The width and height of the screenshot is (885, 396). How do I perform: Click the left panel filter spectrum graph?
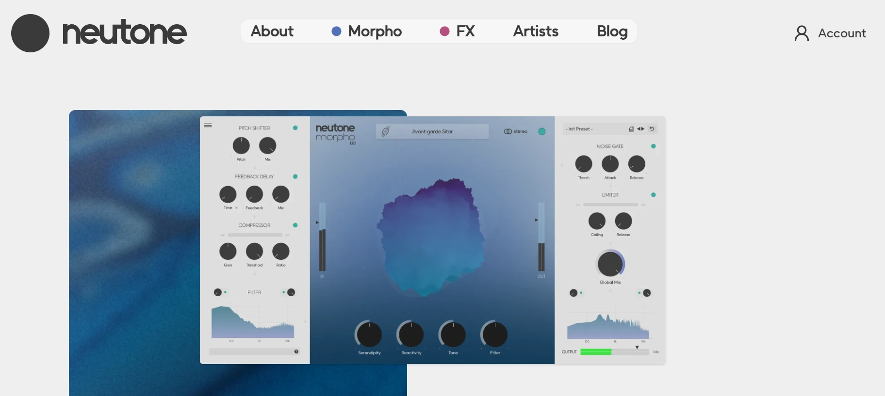(253, 322)
